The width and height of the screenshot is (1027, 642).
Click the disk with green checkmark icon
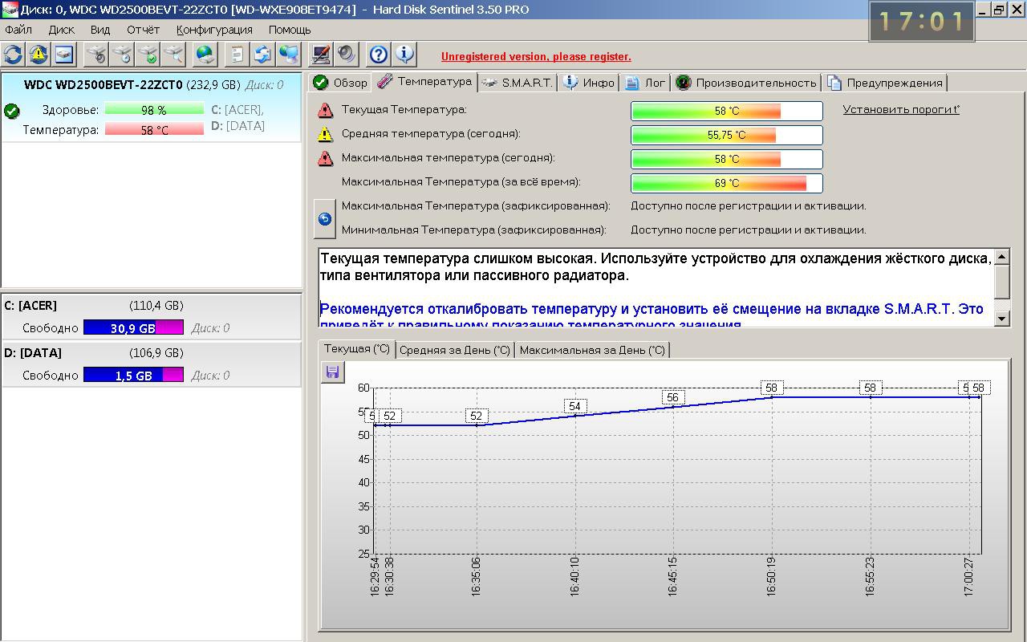click(x=148, y=55)
